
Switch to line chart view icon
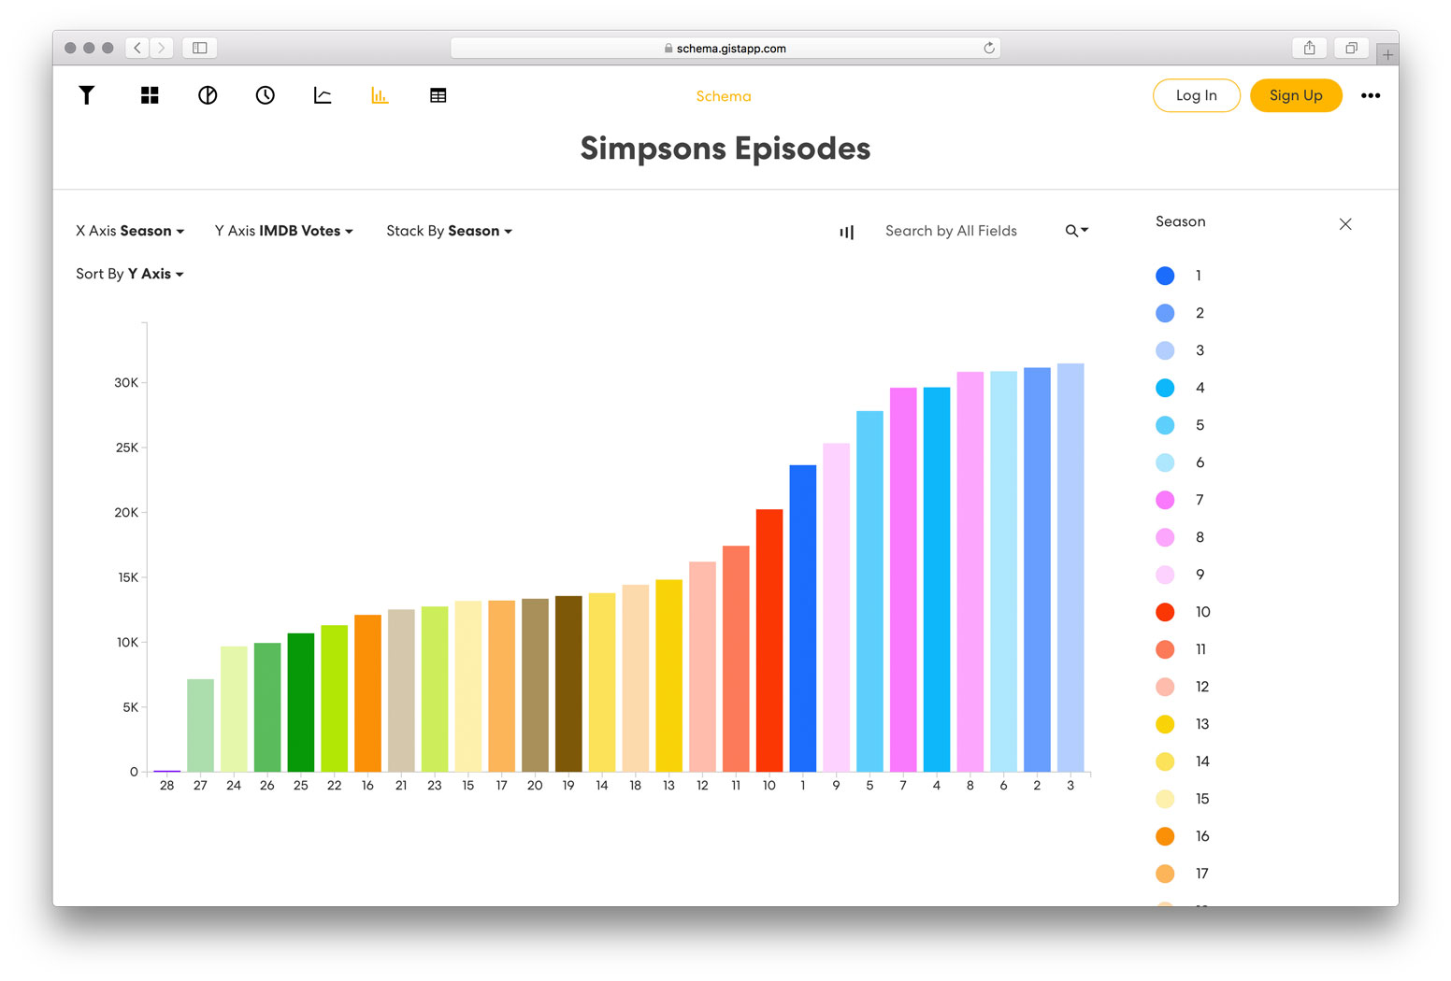point(323,95)
